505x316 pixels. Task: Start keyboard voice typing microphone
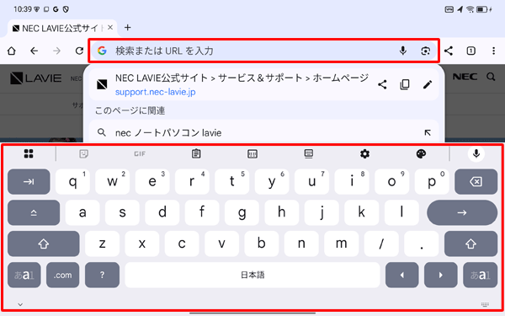pos(476,154)
